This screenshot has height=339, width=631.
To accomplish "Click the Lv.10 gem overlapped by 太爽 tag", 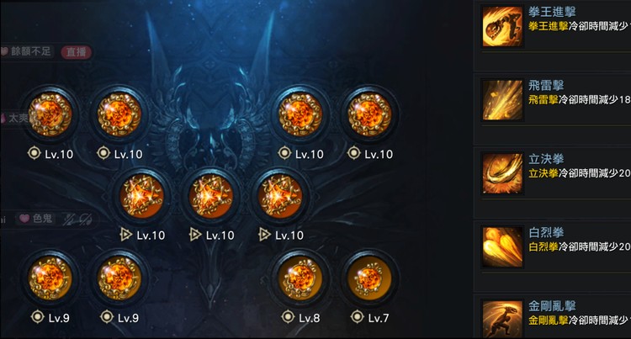I will click(x=50, y=114).
